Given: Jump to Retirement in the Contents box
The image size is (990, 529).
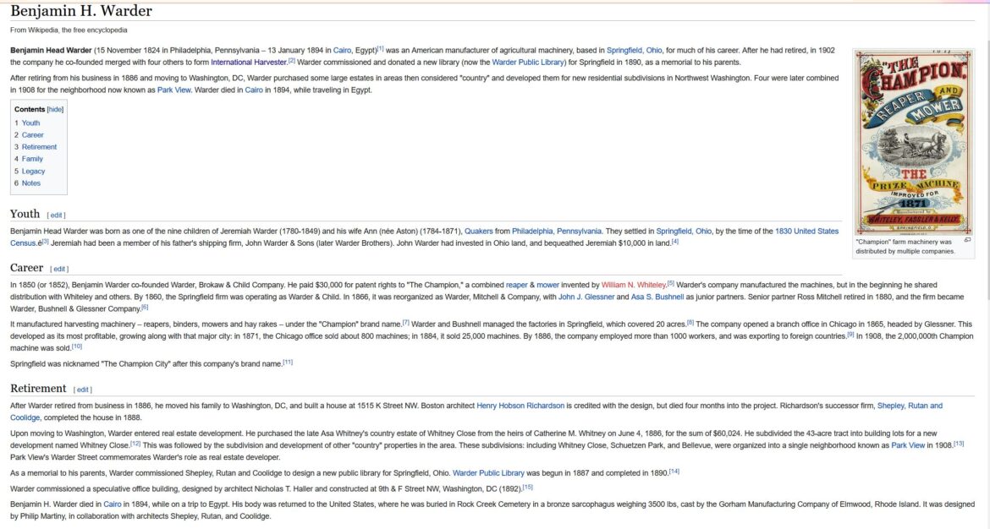Looking at the screenshot, I should point(39,147).
